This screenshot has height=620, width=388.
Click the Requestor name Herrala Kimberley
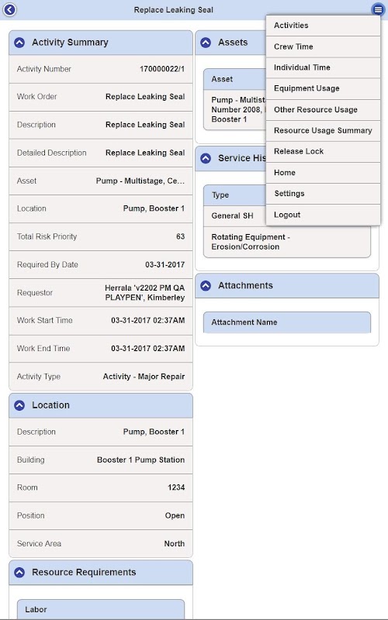click(x=145, y=293)
